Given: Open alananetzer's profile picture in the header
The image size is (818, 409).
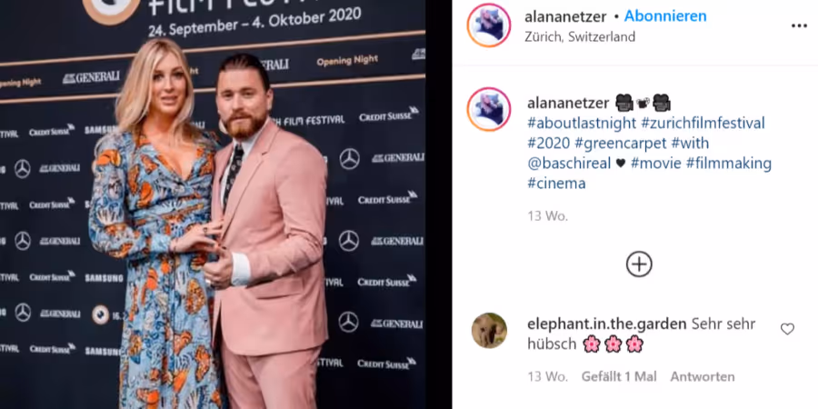Looking at the screenshot, I should coord(489,25).
